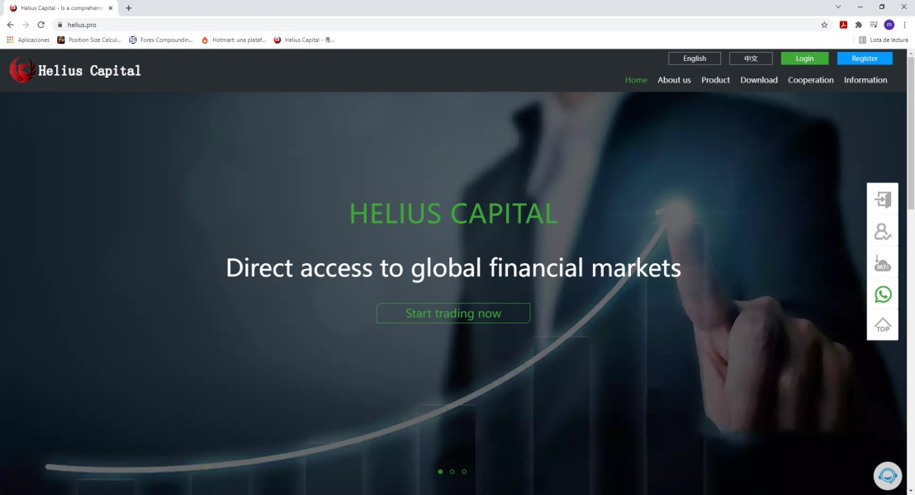The image size is (915, 495).
Task: Open the About us menu item
Action: point(674,80)
